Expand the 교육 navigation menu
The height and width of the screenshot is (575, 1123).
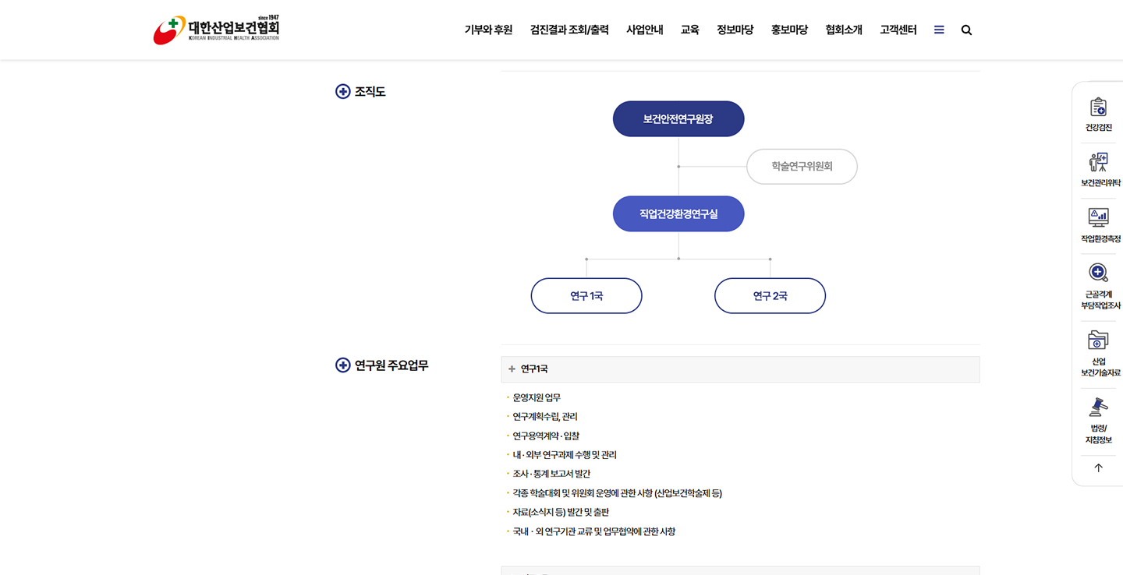coord(689,30)
